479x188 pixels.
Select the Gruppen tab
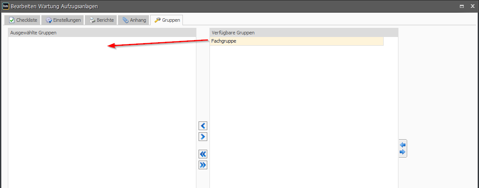pyautogui.click(x=167, y=20)
